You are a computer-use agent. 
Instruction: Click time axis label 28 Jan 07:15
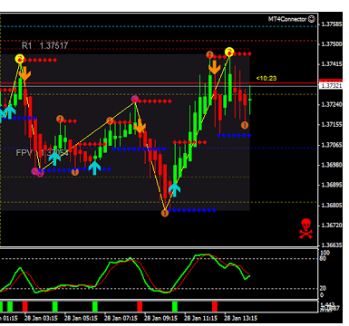[121, 318]
